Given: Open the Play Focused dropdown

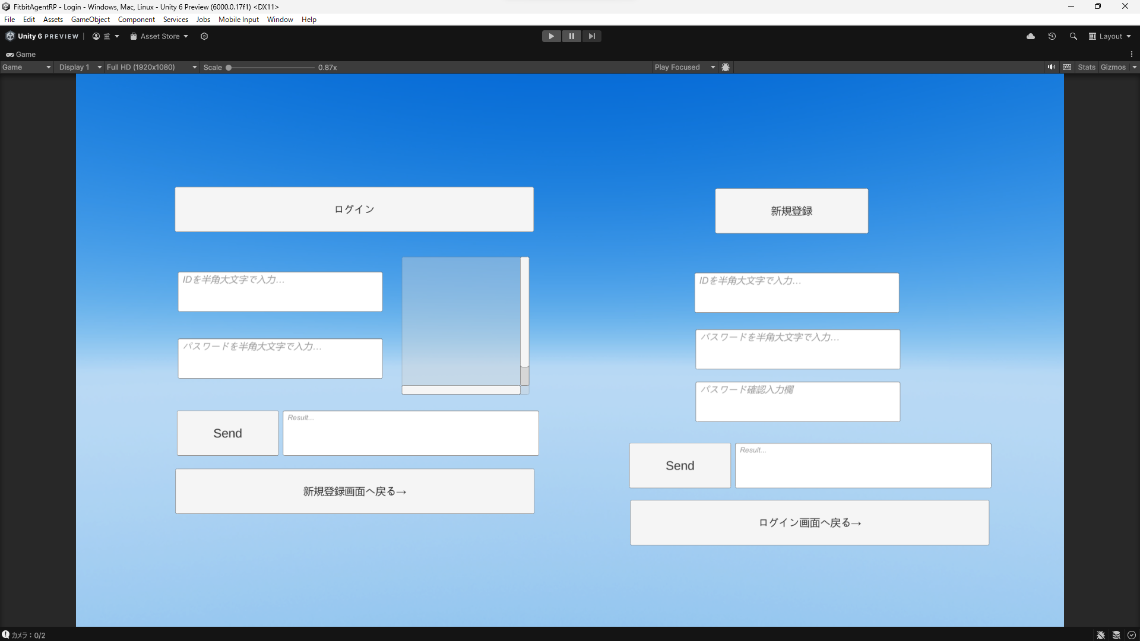Looking at the screenshot, I should point(685,67).
